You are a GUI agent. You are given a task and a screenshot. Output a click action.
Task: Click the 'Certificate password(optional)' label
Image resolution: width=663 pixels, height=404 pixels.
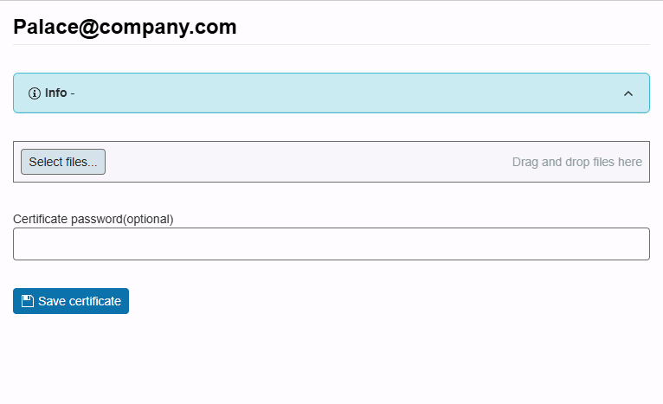point(93,219)
